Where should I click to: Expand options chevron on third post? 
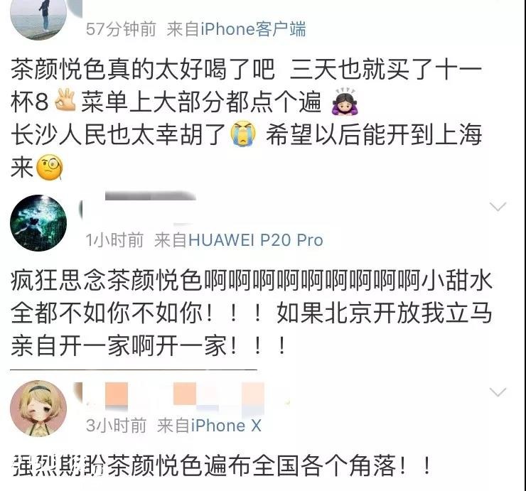(x=498, y=392)
